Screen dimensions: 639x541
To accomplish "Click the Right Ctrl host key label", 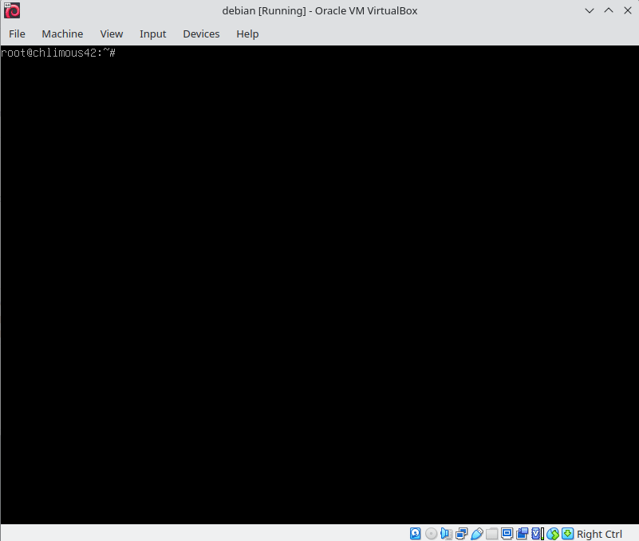I will click(599, 534).
